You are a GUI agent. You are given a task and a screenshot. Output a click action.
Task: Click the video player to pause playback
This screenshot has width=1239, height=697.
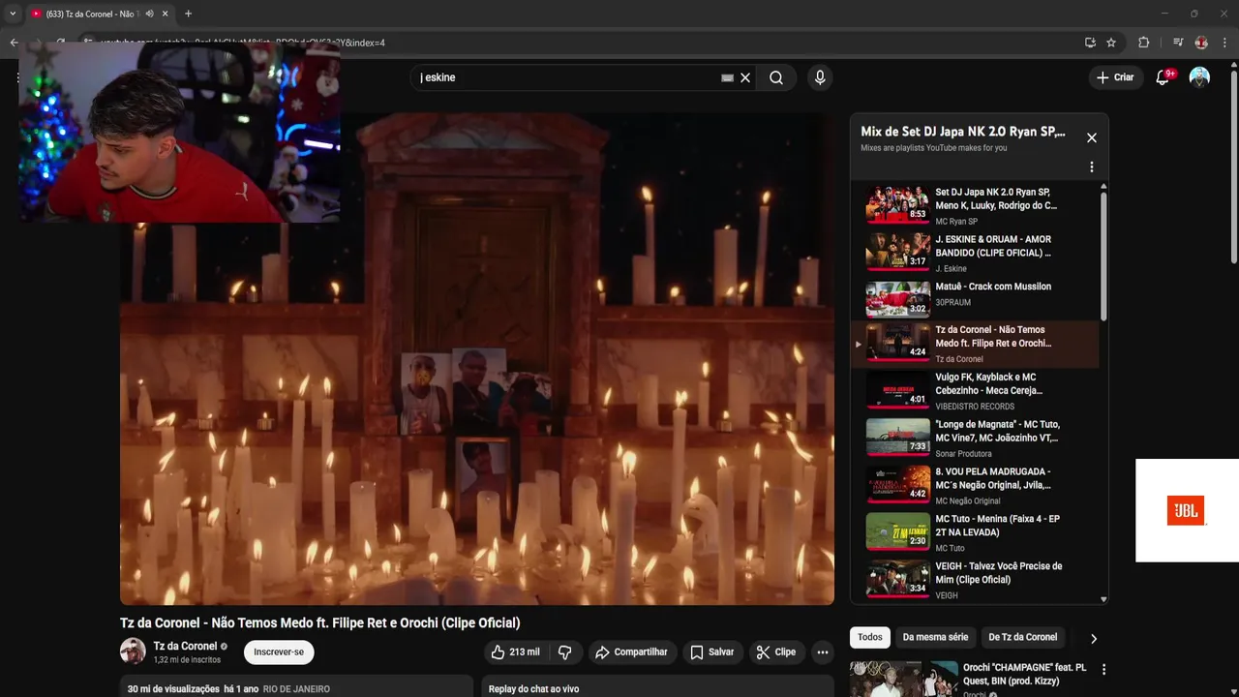pos(477,358)
